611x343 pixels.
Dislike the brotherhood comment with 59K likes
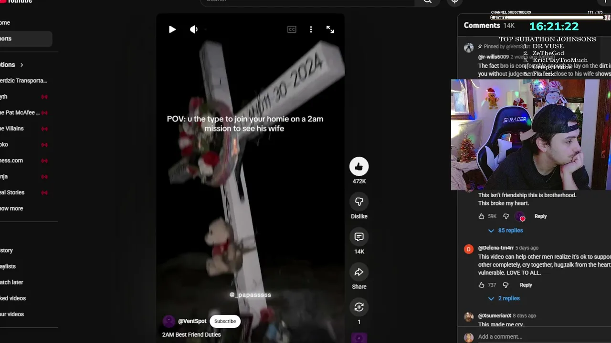click(x=506, y=216)
